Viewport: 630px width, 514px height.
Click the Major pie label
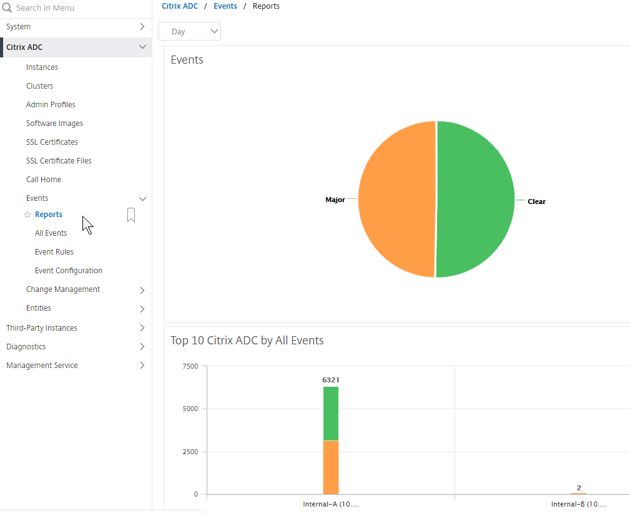point(335,200)
